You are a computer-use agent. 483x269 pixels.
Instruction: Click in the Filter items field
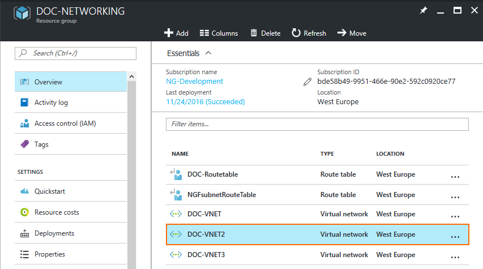coord(317,124)
